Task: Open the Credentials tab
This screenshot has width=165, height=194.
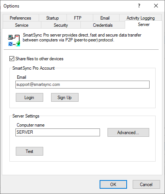Action: click(x=103, y=25)
